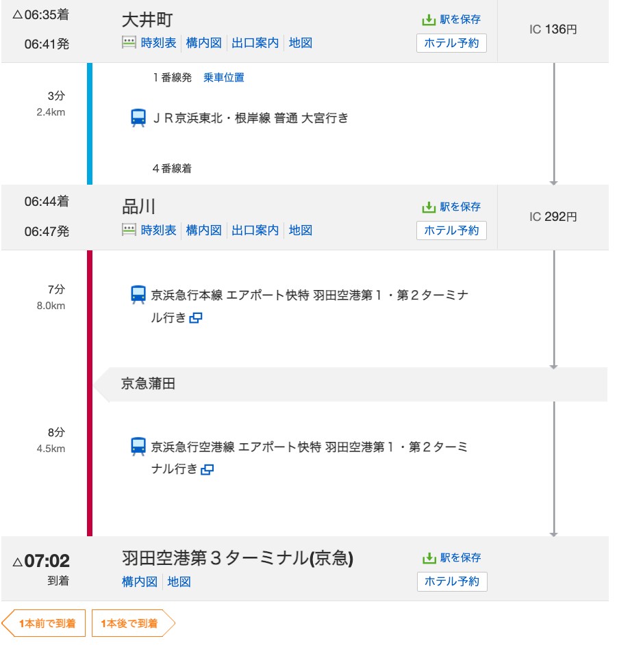
Task: Open 乗車位置 boarding position link
Action: click(x=224, y=77)
